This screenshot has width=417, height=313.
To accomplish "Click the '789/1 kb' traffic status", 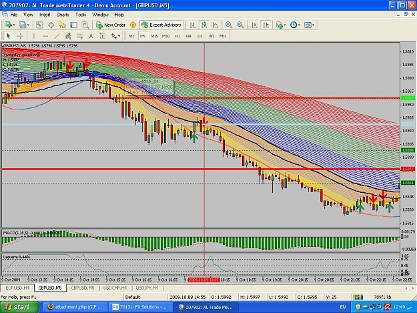I will pos(382,297).
